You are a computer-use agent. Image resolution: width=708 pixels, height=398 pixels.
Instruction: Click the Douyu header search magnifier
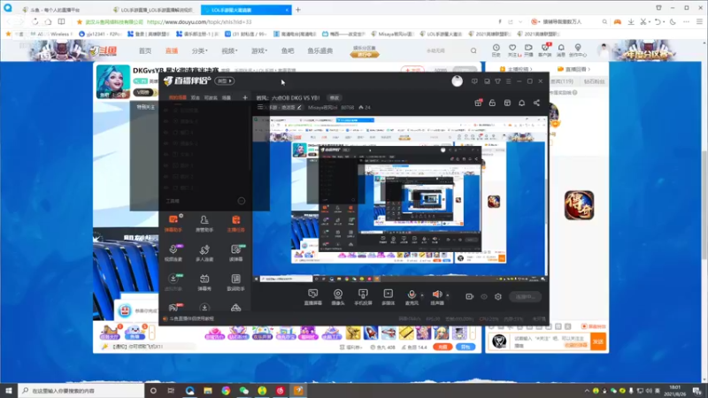tap(473, 50)
